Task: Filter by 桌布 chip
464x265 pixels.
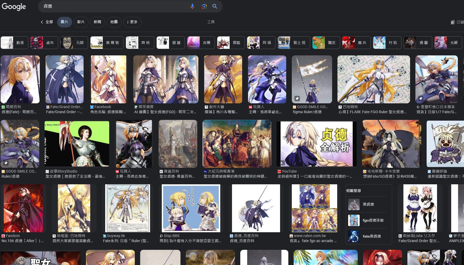Action: point(44,43)
